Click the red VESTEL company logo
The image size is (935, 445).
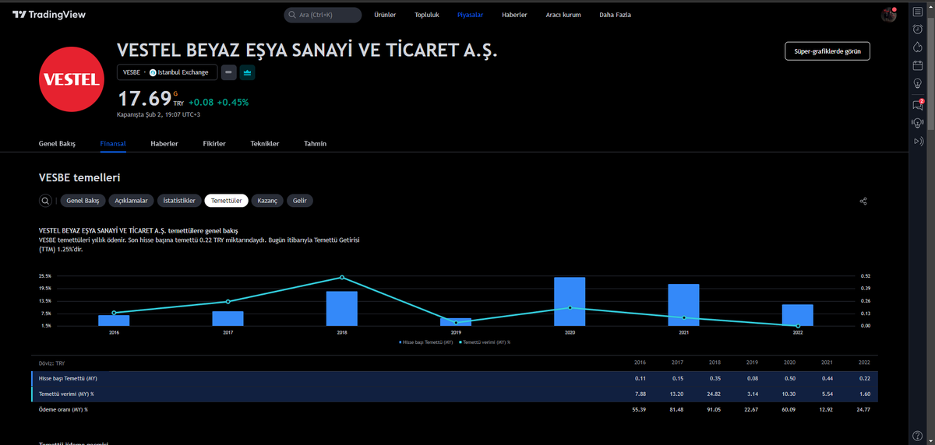click(x=71, y=79)
